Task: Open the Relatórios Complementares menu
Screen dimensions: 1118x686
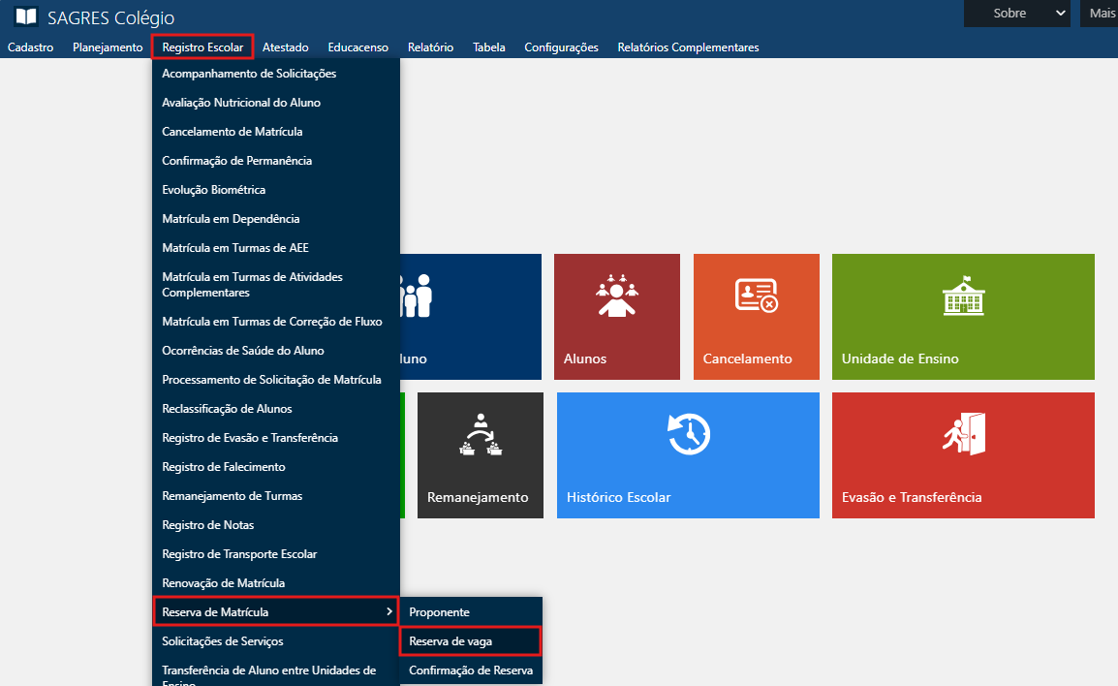Action: (x=688, y=47)
